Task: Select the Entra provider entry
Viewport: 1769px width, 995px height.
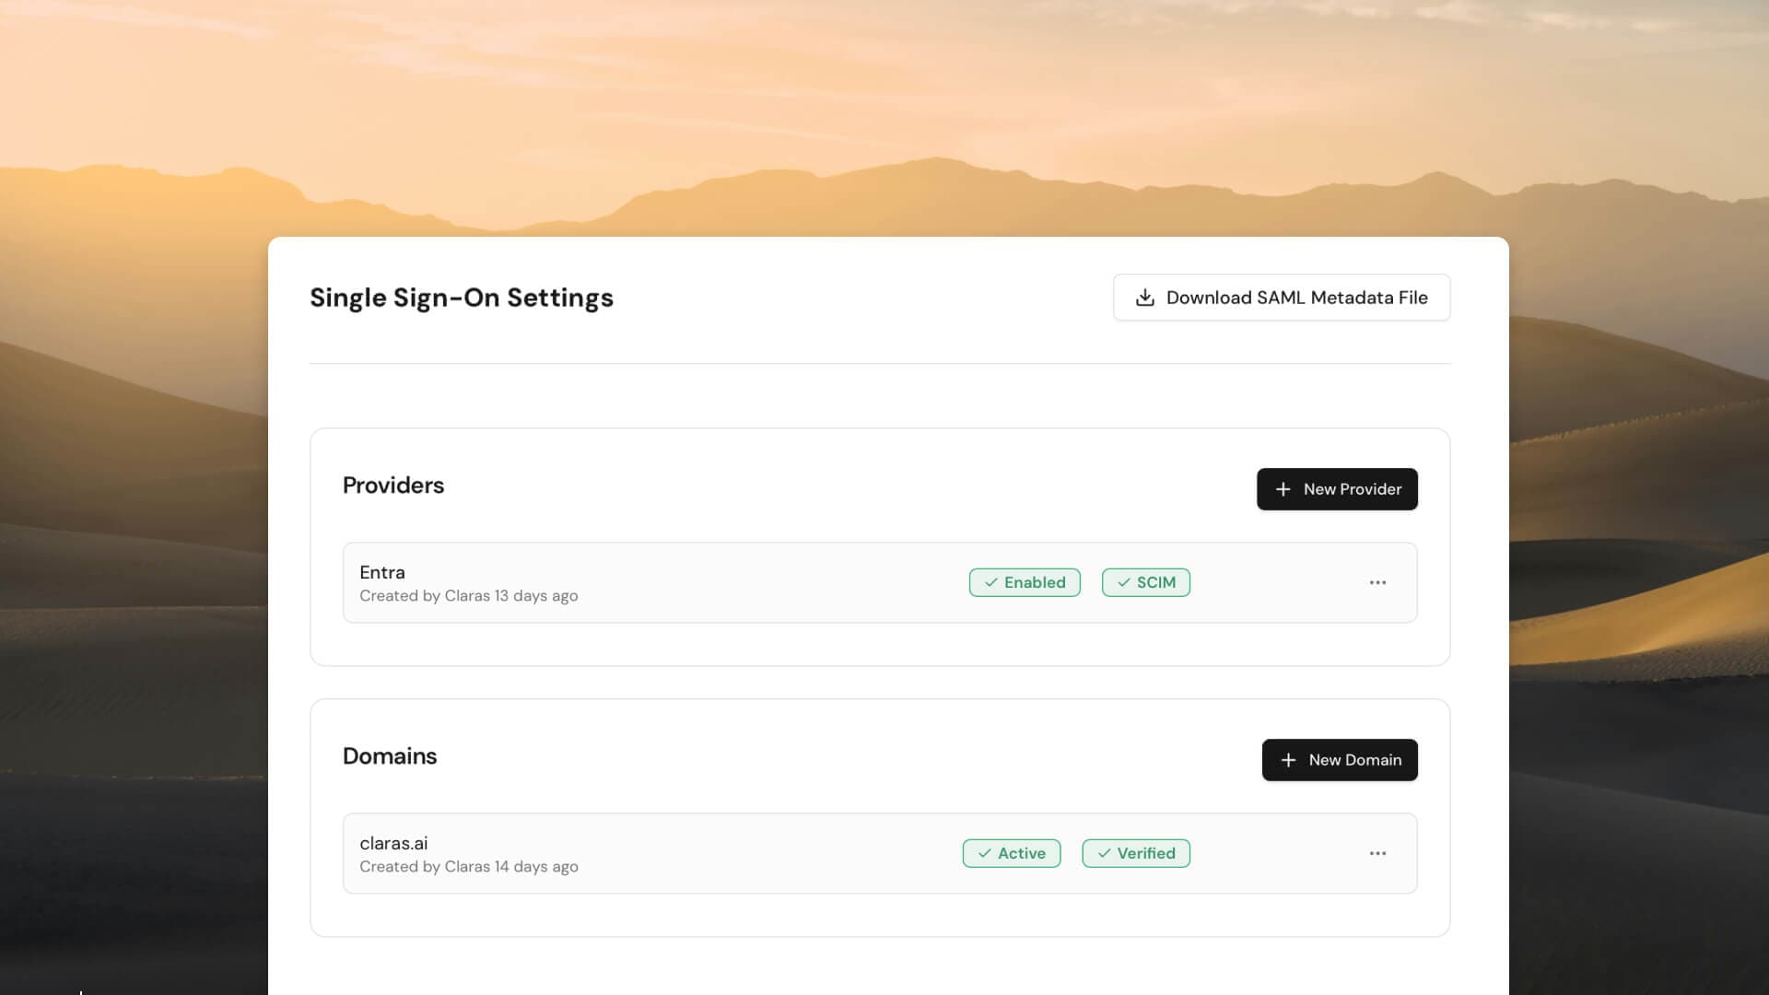Action: coord(381,572)
